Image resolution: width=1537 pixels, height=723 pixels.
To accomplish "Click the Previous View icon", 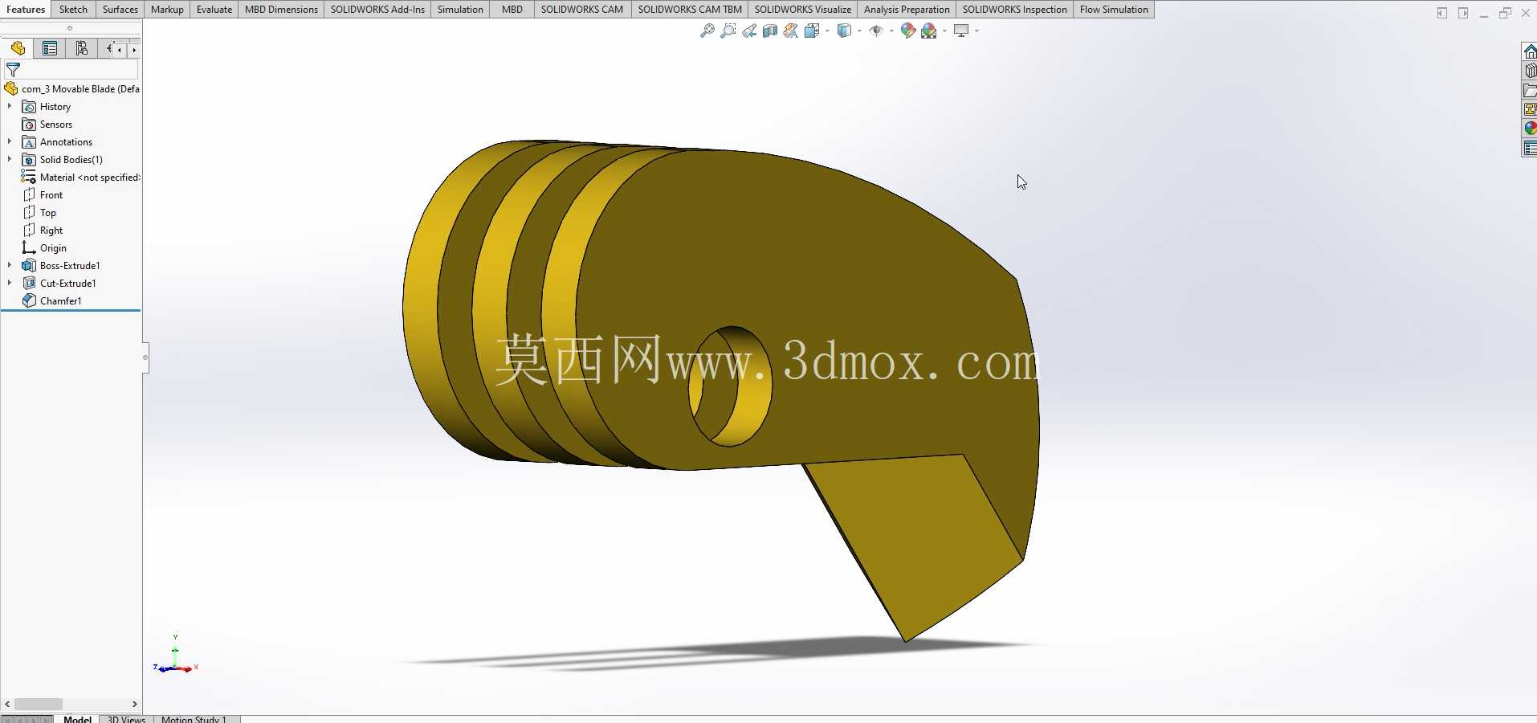I will coord(749,31).
